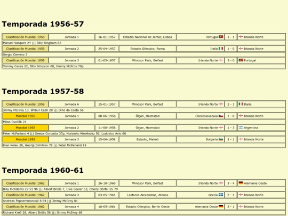Click the date '25-04-1957'

[x=107, y=49]
